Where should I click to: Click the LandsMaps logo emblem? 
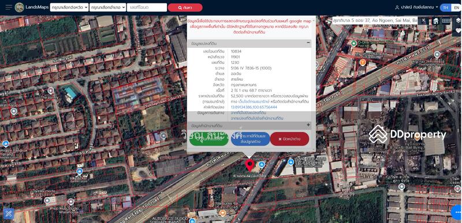click(20, 7)
